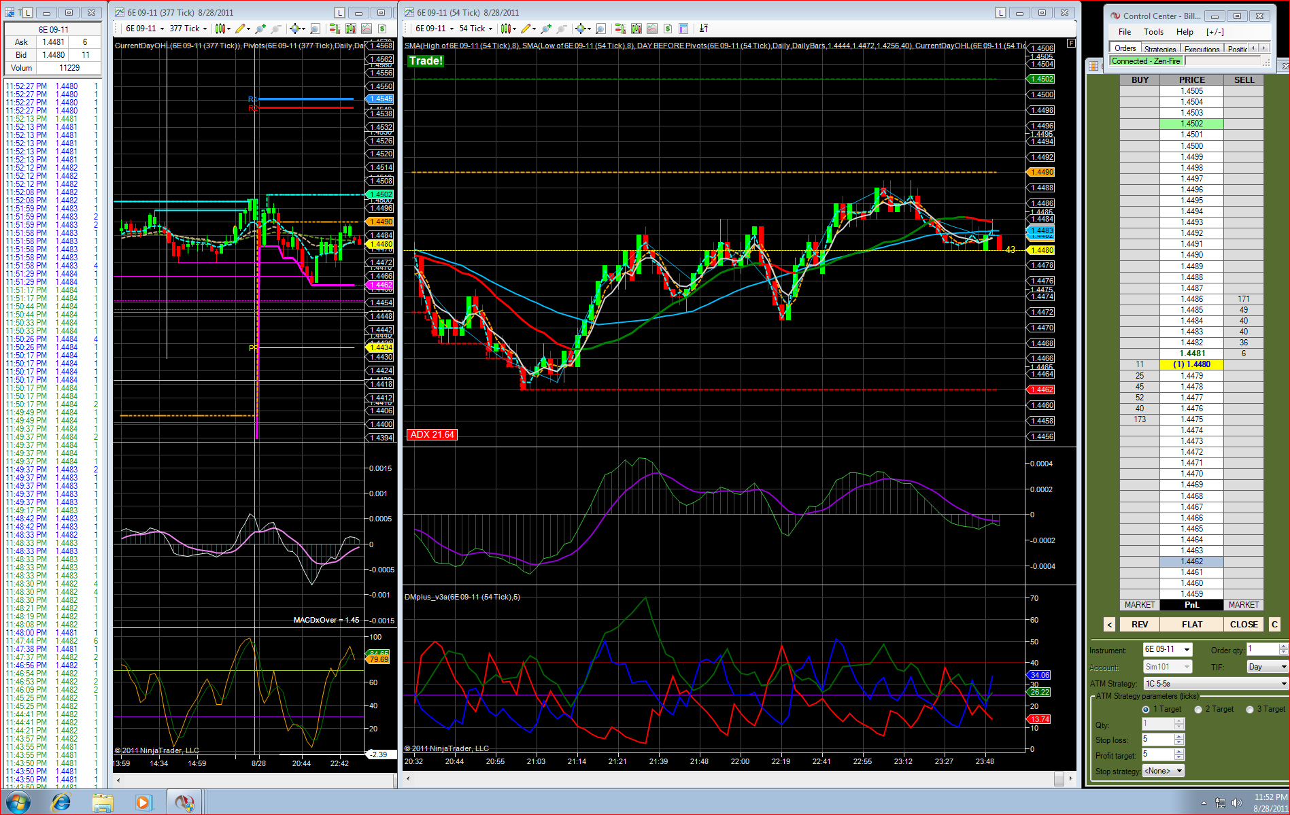Open crosshair pointer menu in 54 Tick chart
Screen dimensions: 1290x815
pyautogui.click(x=582, y=29)
